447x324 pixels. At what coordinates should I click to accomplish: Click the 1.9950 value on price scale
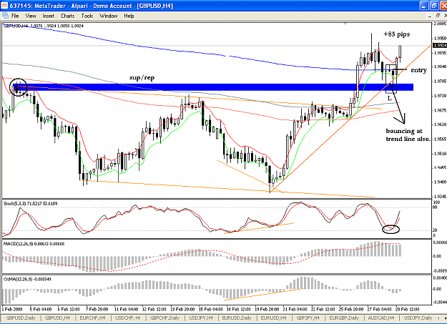click(x=441, y=38)
